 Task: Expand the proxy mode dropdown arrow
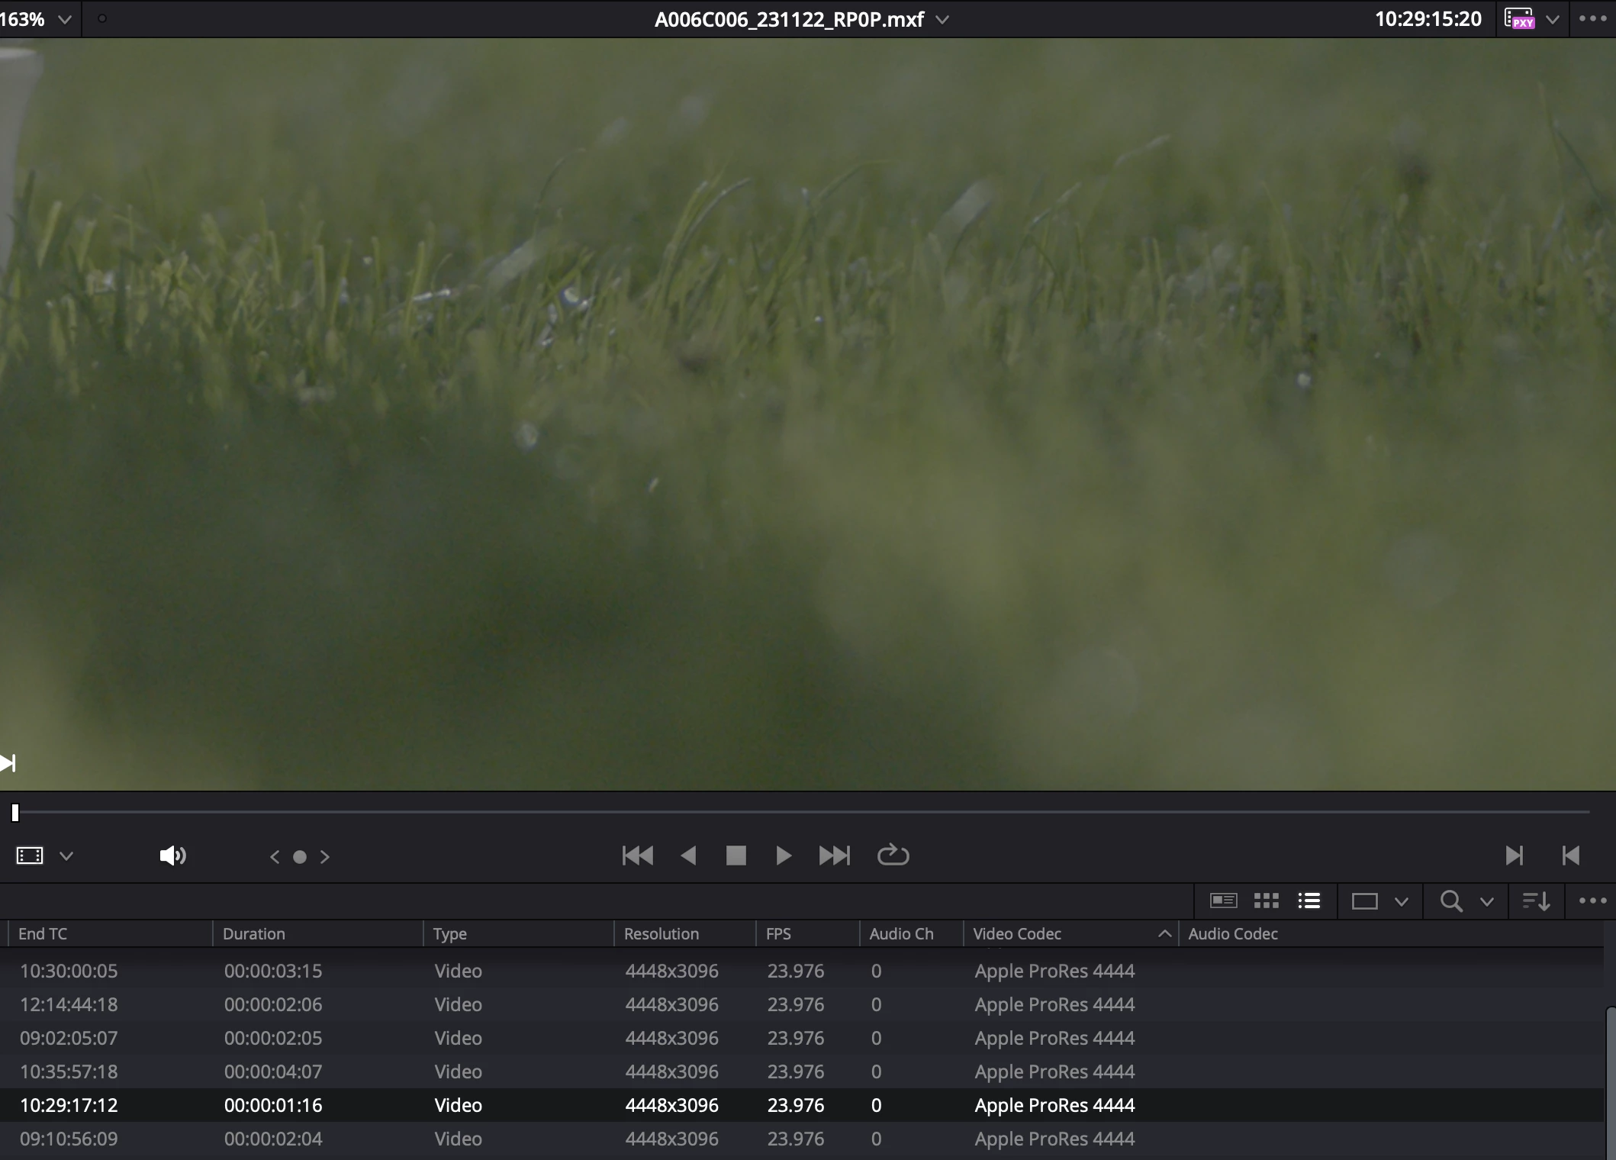coord(1552,20)
